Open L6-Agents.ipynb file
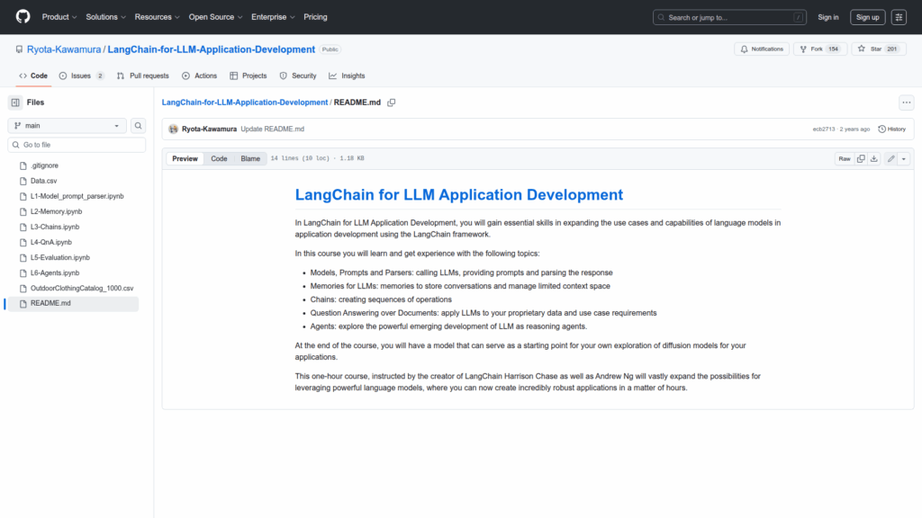The height and width of the screenshot is (518, 922). (55, 272)
